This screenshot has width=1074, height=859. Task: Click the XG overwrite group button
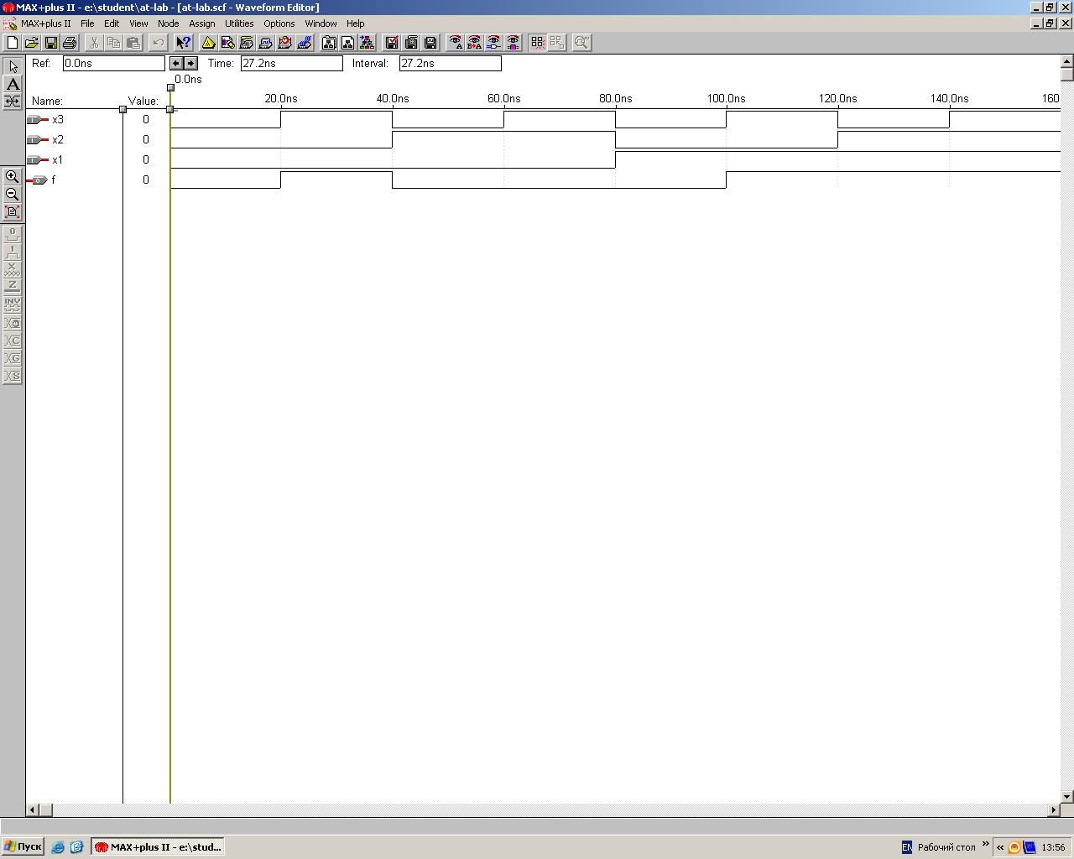pos(13,358)
